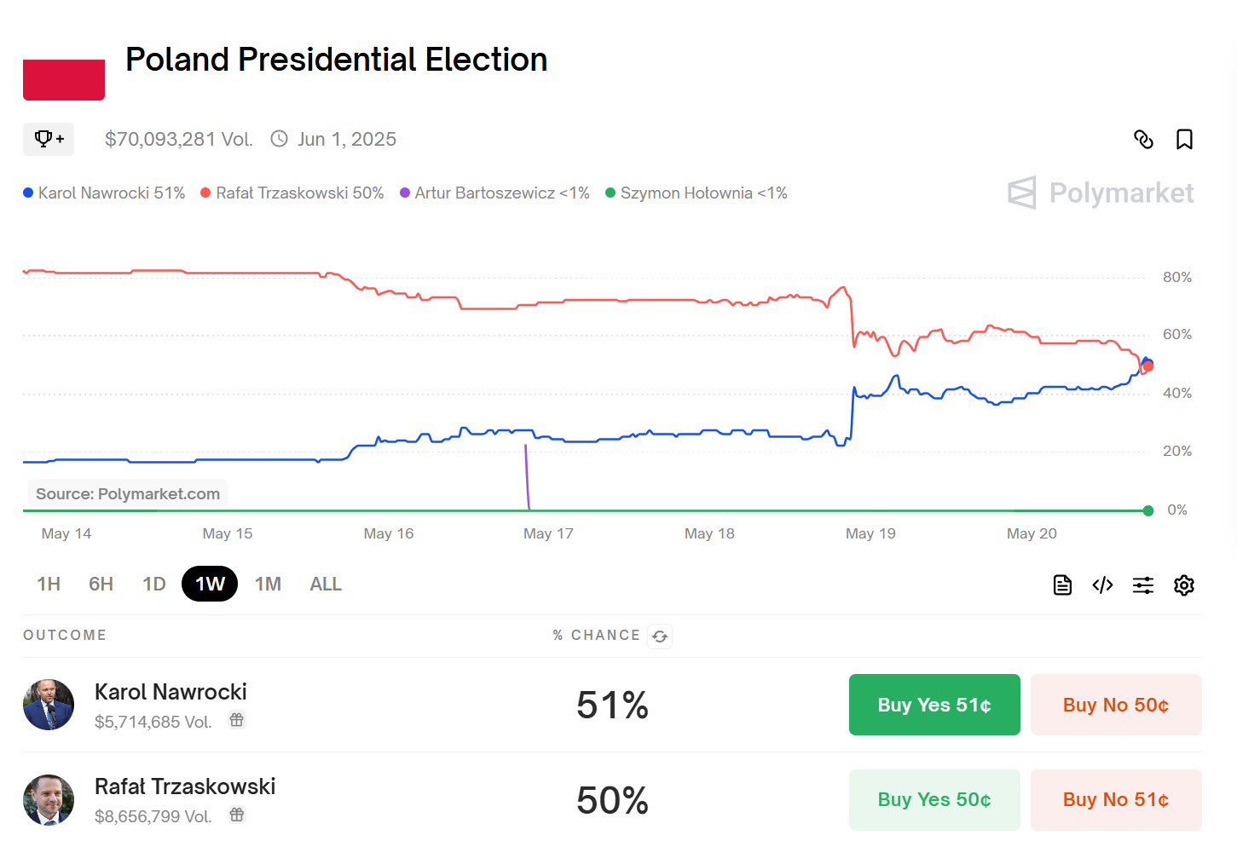Click the trophy plus icon button
Screen dimensions: 1237x841
click(49, 139)
